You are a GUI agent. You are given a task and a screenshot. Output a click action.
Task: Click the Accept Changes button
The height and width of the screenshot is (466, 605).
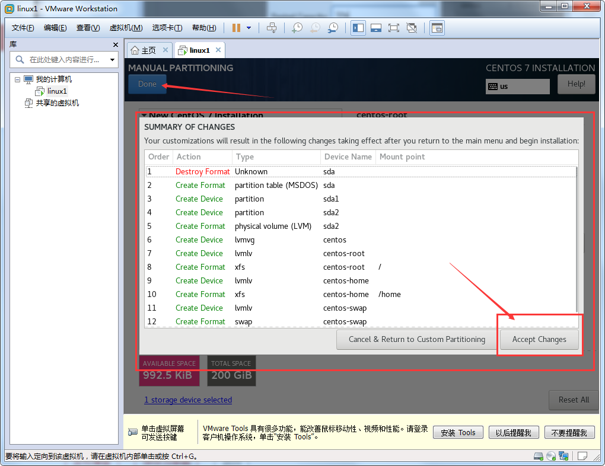[539, 340]
